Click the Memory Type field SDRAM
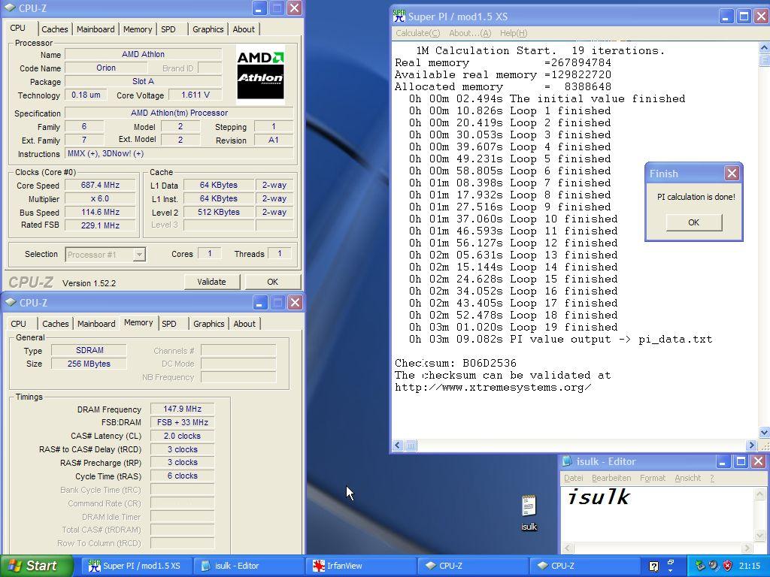Screen dimensions: 770x577 [x=89, y=350]
